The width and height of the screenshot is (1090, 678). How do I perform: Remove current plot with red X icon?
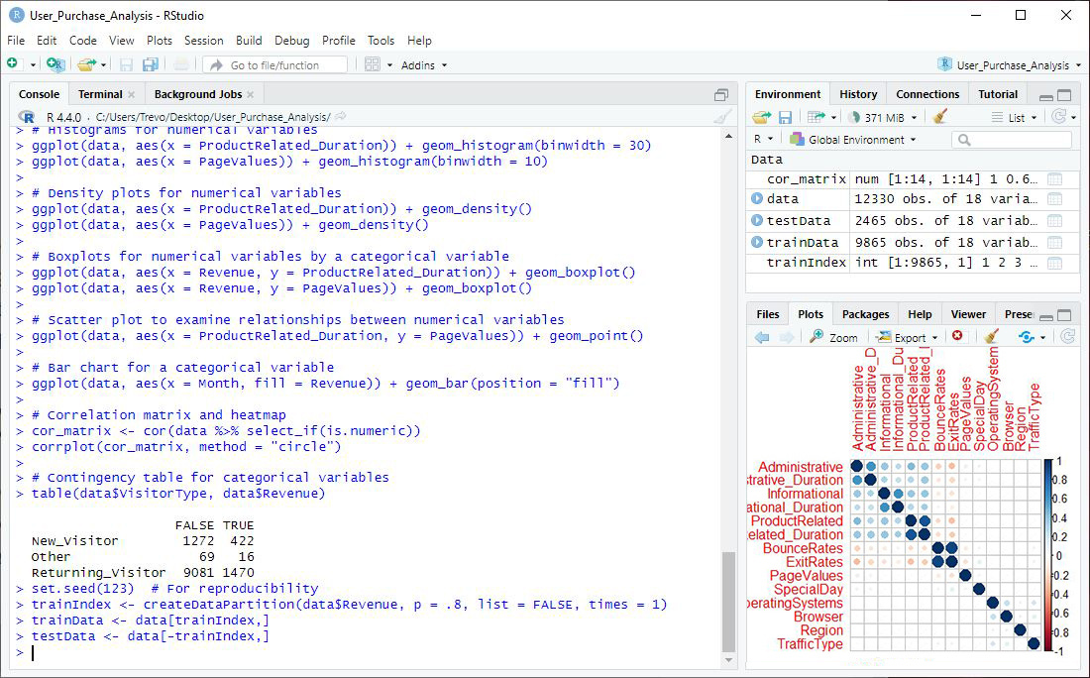coord(957,337)
